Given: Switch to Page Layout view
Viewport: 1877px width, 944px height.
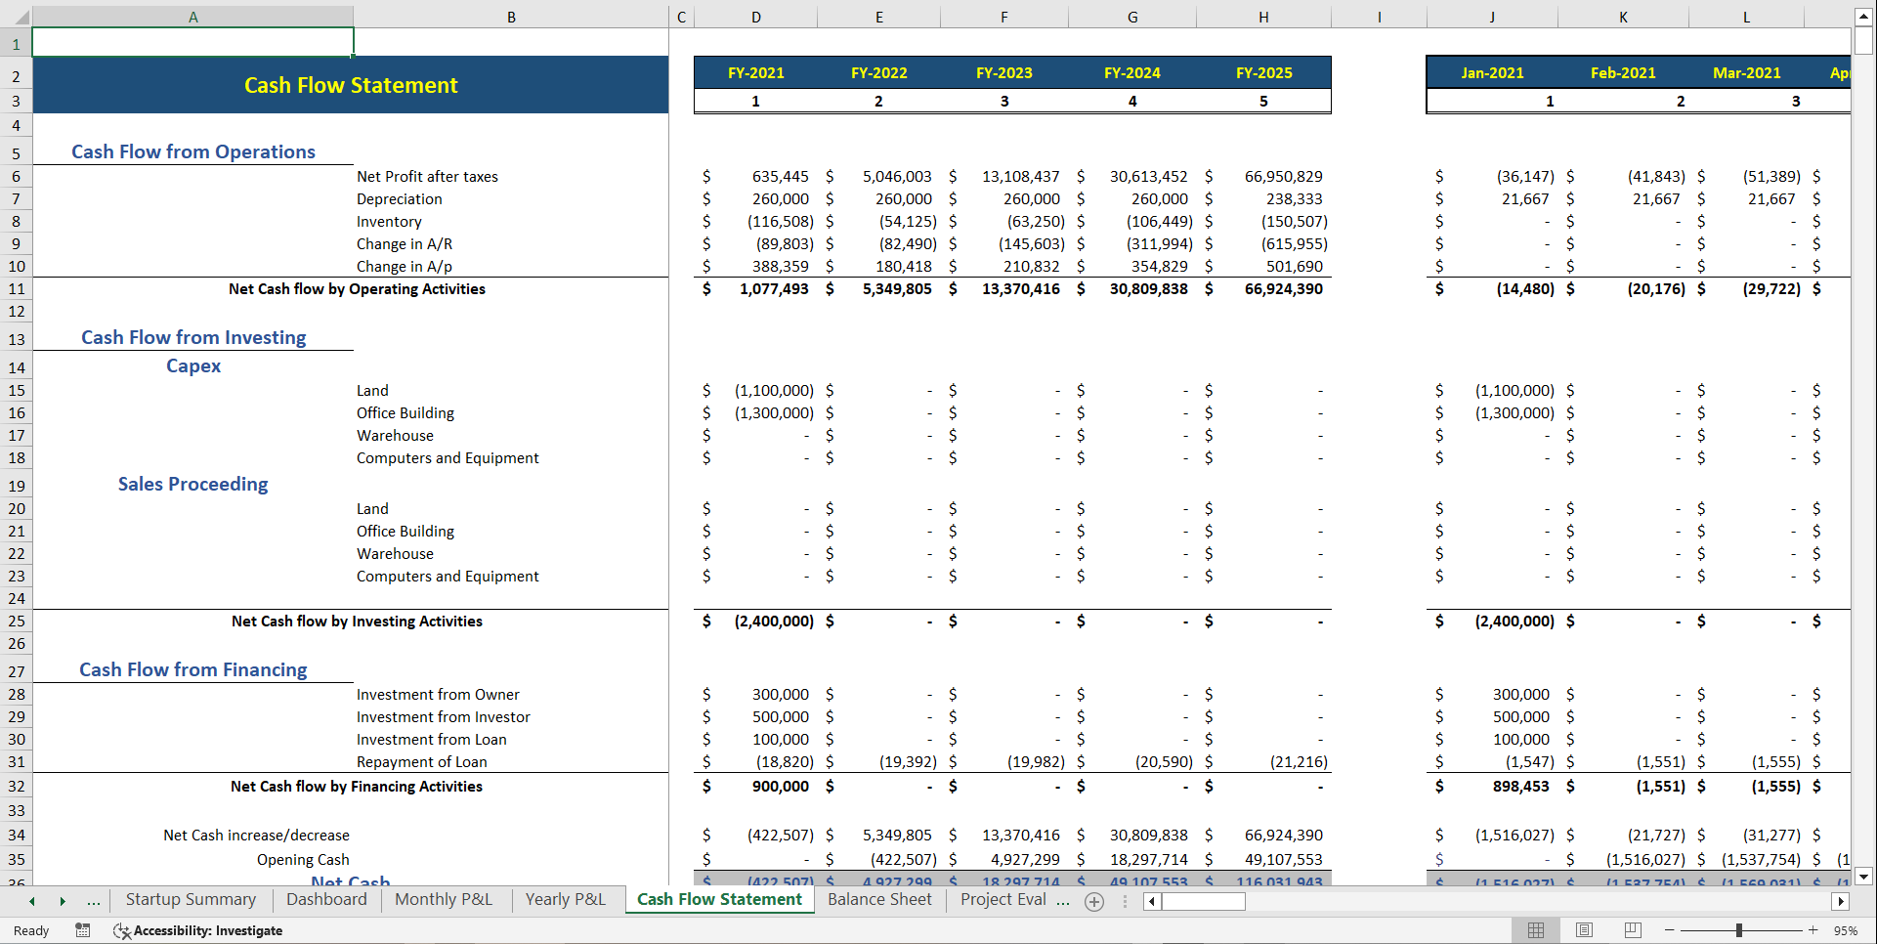Looking at the screenshot, I should 1584,930.
